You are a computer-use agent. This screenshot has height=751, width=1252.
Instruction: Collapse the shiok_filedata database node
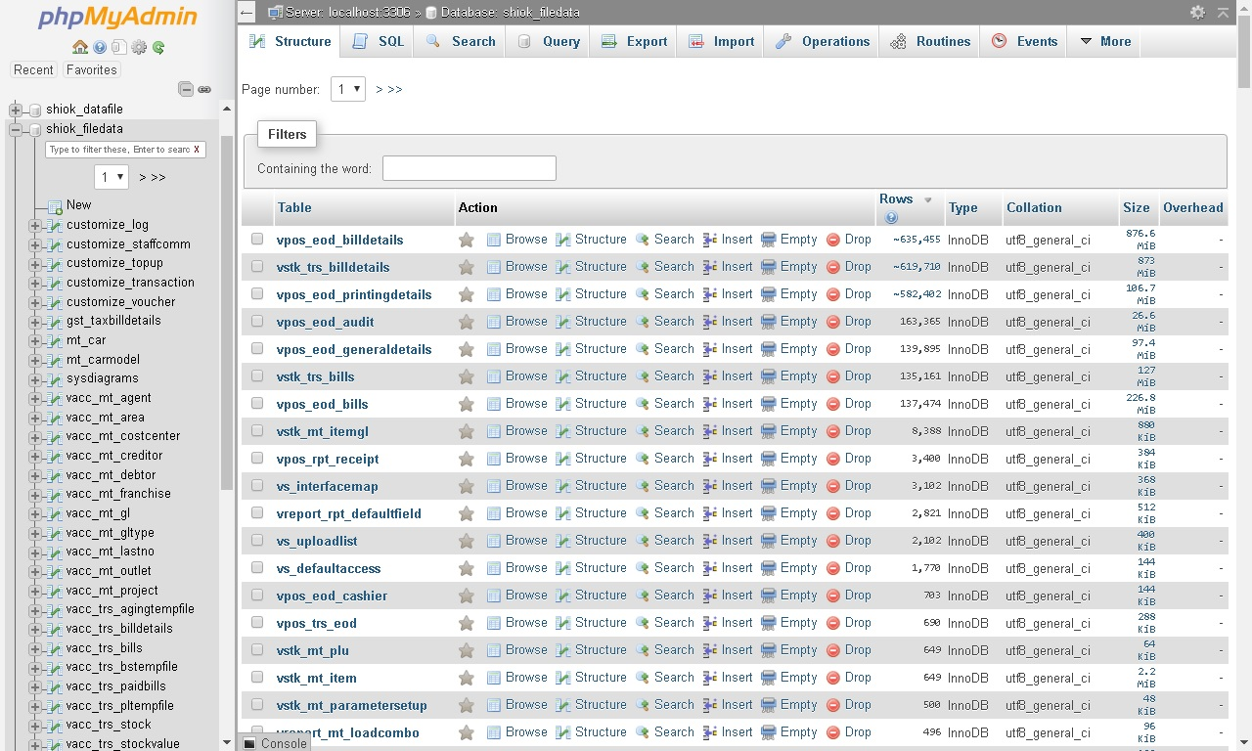pos(16,129)
